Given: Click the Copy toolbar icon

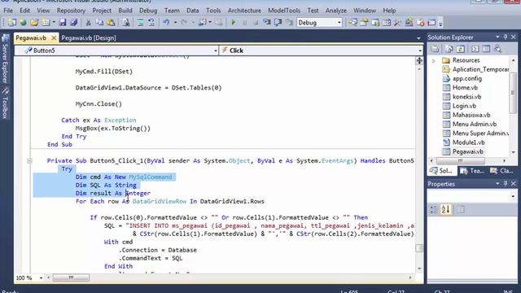Looking at the screenshot, I should [99, 23].
